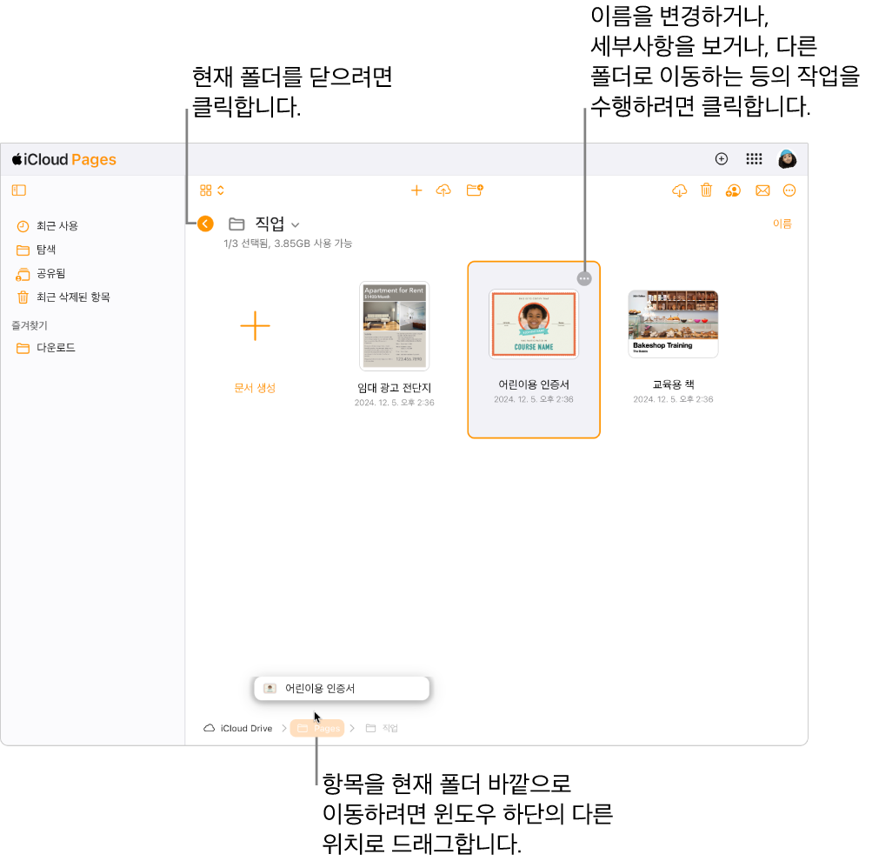The image size is (872, 861).
Task: Change sort order via 이름
Action: pyautogui.click(x=782, y=224)
